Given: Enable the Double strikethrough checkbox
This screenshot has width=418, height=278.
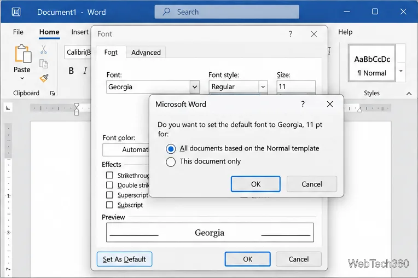Looking at the screenshot, I should [109, 185].
